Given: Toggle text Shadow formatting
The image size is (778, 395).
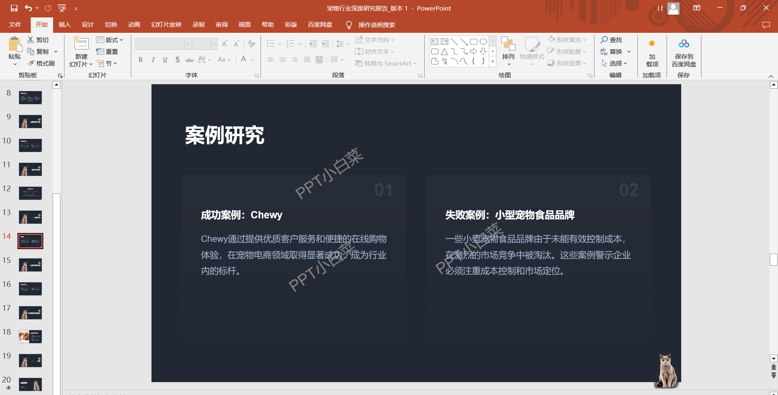Looking at the screenshot, I should click(x=177, y=60).
